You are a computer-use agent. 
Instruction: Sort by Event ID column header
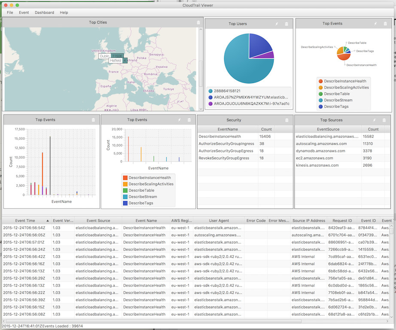[369, 220]
